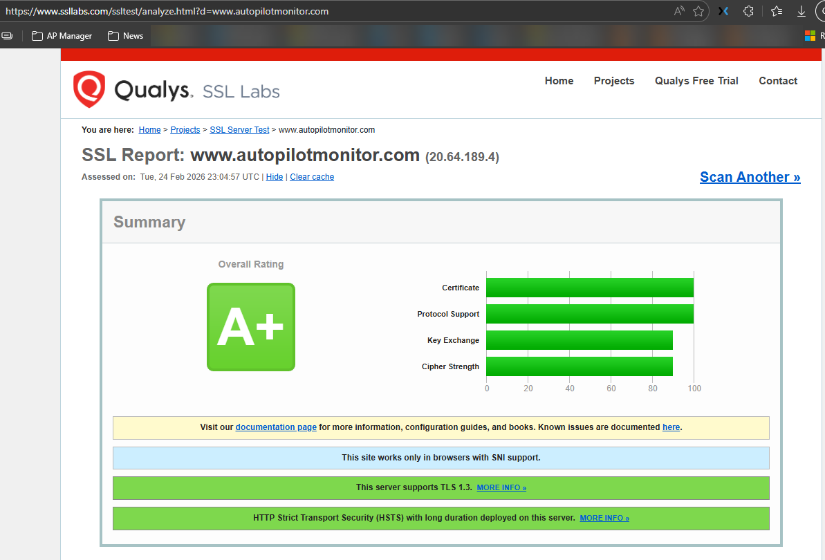Click the Certificate score bar

coord(590,288)
